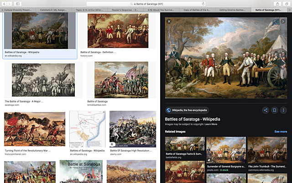This screenshot has height=183, width=292.
Task: Click the historyonthenet.com source label
Action: (16, 154)
